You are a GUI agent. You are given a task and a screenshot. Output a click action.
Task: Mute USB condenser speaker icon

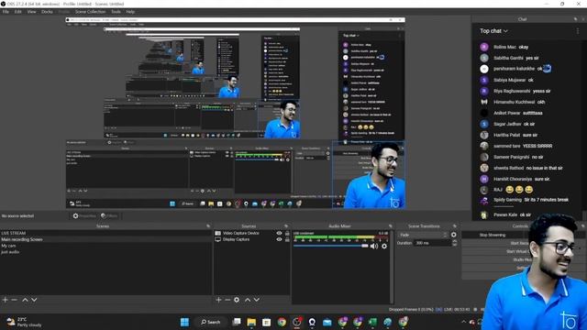pos(373,246)
